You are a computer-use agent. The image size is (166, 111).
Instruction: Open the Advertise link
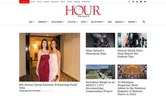click(x=46, y=2)
